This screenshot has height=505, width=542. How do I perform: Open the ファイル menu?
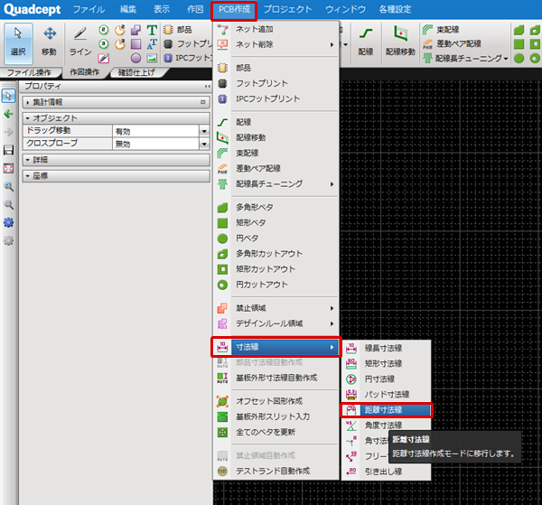point(89,9)
